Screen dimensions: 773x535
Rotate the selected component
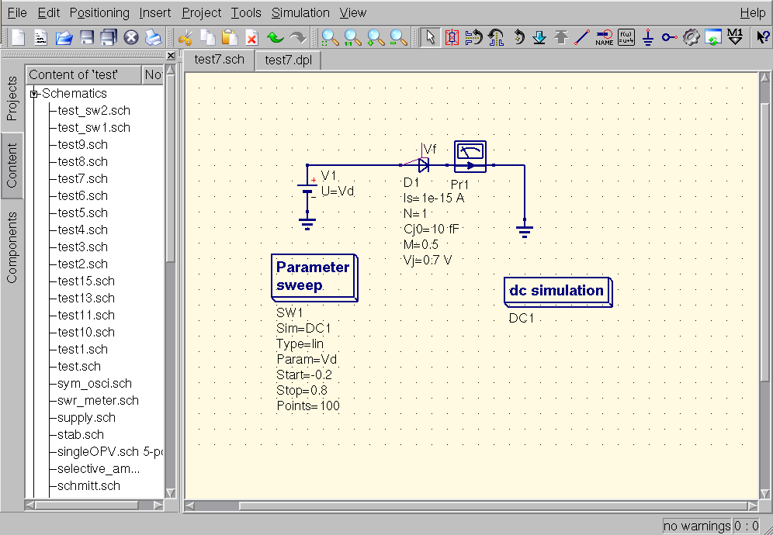518,37
